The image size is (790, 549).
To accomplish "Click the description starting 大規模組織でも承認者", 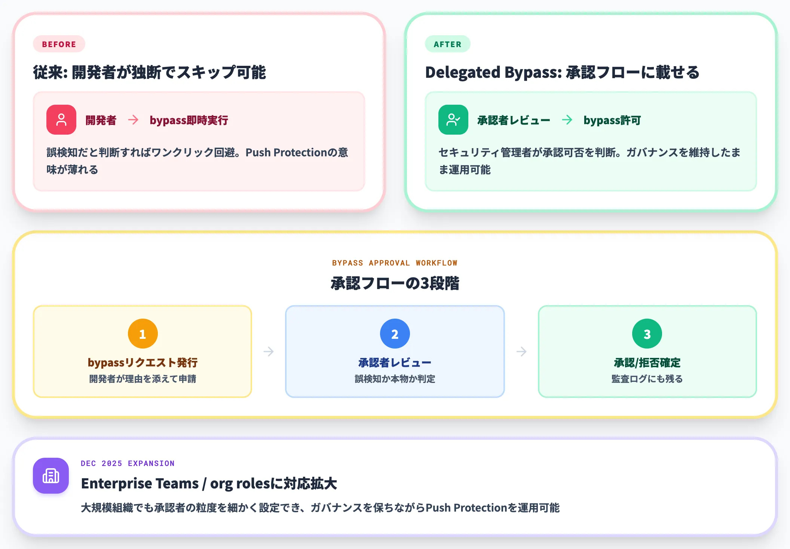I will pos(320,508).
